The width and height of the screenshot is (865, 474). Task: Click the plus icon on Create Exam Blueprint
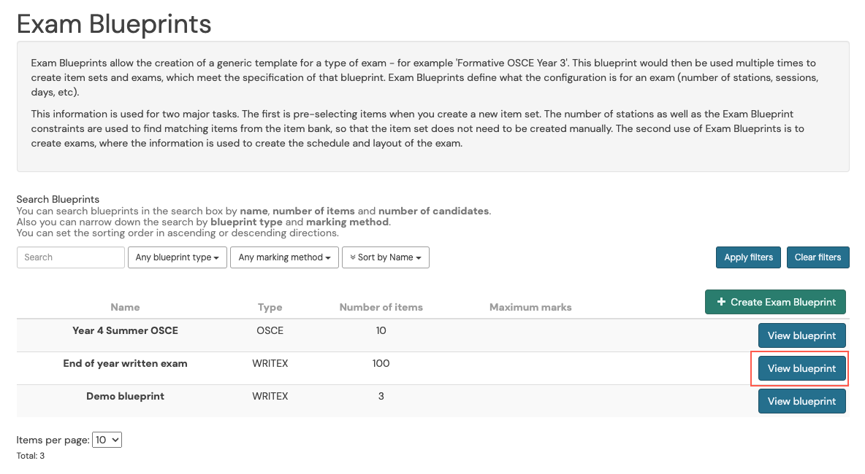(721, 302)
